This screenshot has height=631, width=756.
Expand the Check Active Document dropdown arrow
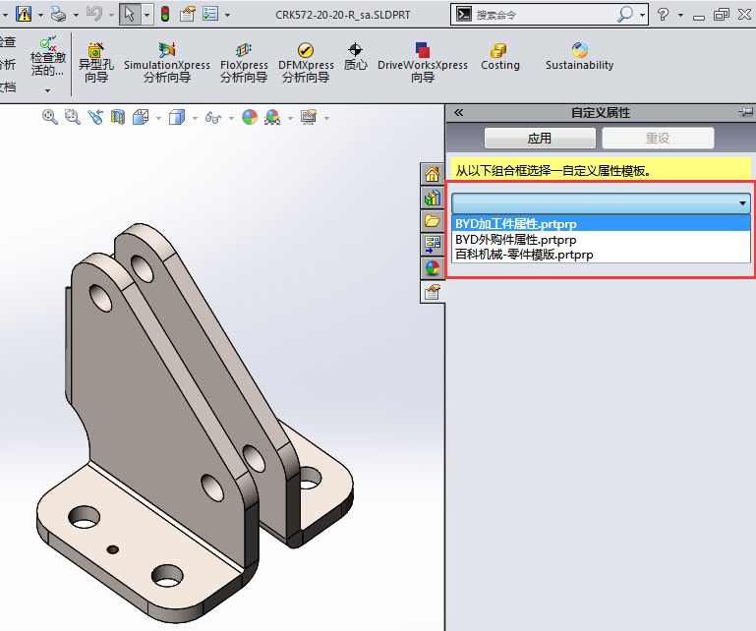click(x=47, y=90)
